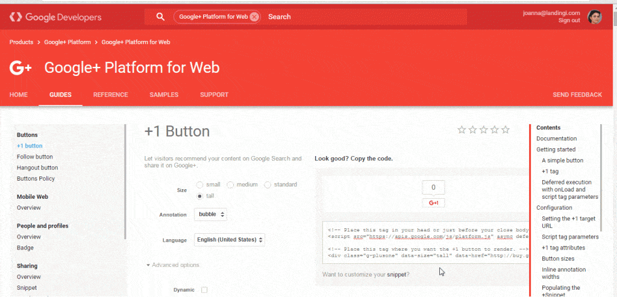Click Sign out link

tap(569, 20)
